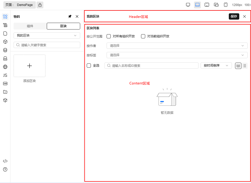The height and width of the screenshot is (183, 251).
Task: Select the page outline tree icon
Action: pos(5,25)
